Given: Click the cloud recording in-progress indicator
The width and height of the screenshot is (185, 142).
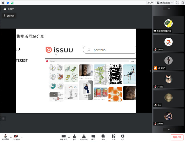Looking at the screenshot, I should click(9, 9).
